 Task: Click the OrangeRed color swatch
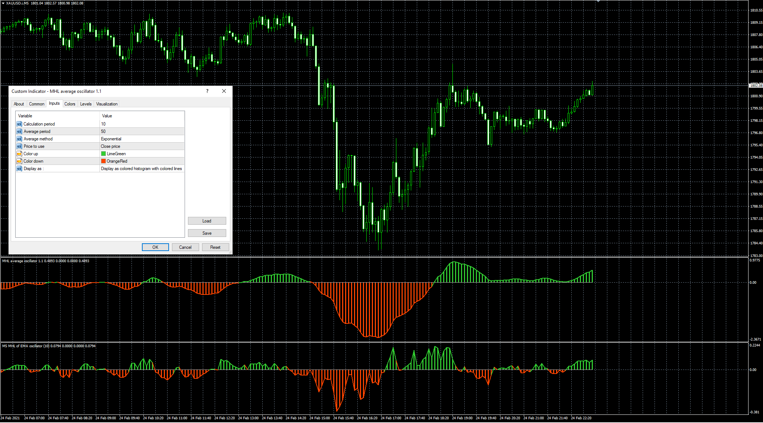pos(104,161)
